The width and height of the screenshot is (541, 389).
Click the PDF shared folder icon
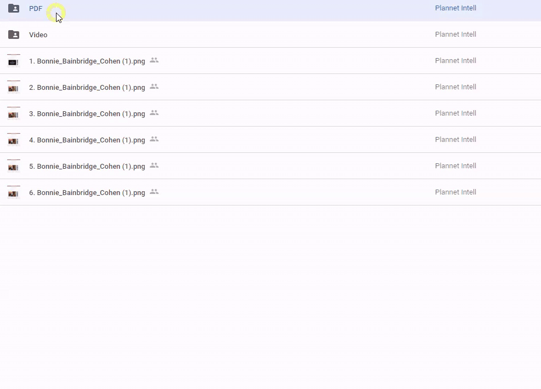pos(14,8)
